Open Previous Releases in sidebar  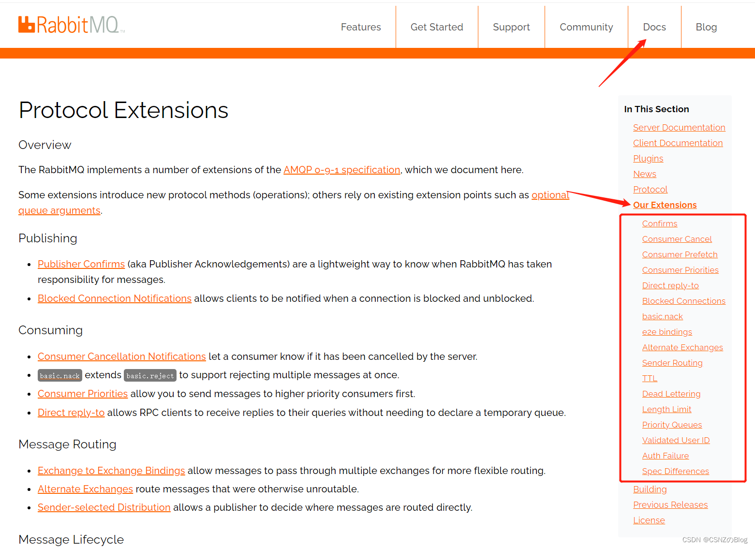[670, 505]
